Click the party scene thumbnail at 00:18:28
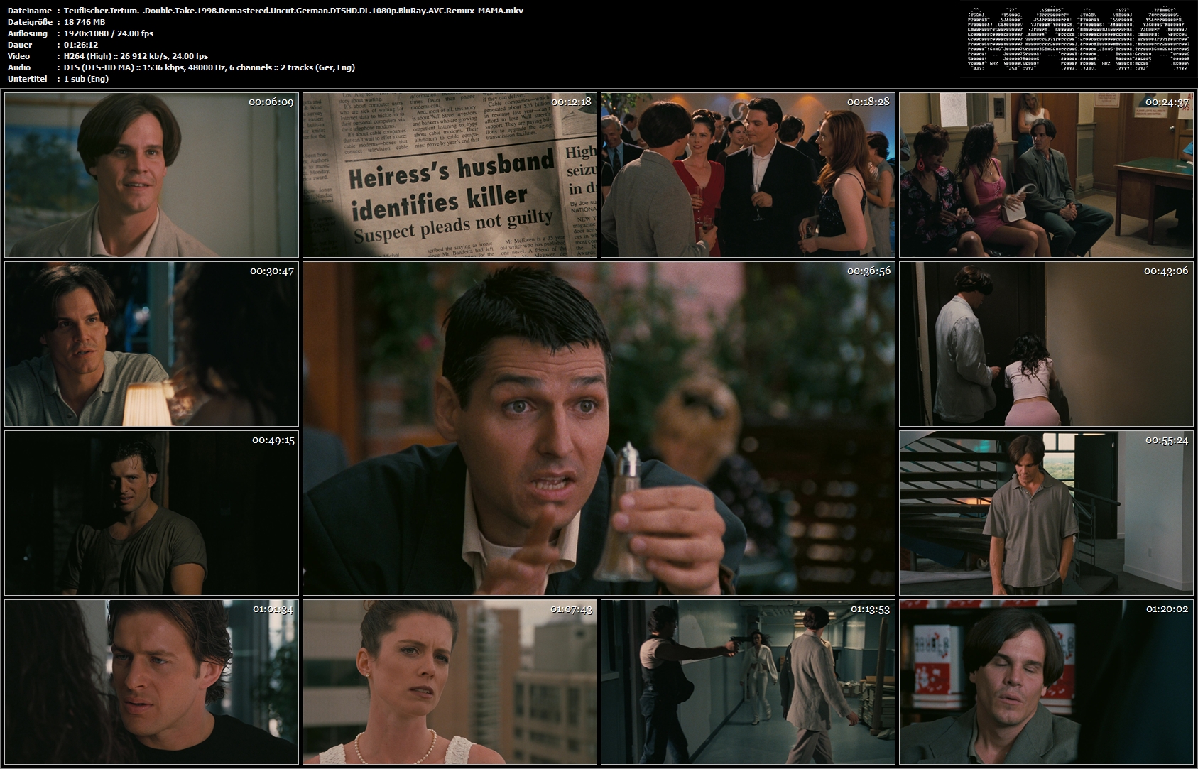 [x=748, y=175]
